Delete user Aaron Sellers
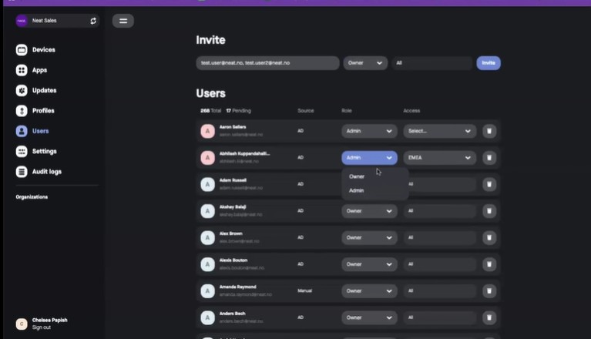This screenshot has height=339, width=591. click(489, 131)
